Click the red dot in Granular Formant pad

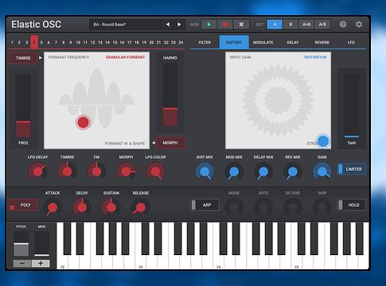[83, 122]
